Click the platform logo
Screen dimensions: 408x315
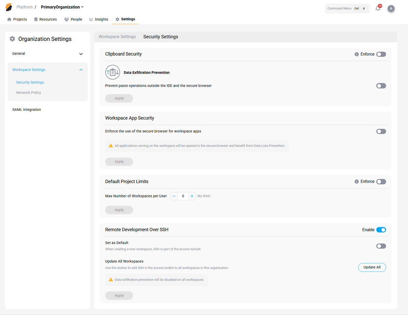coord(8,7)
